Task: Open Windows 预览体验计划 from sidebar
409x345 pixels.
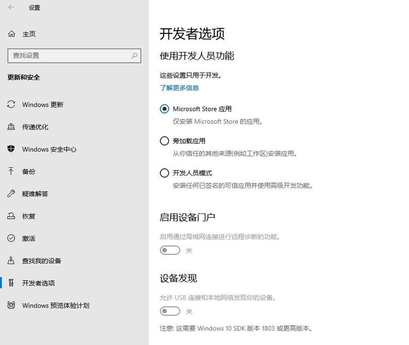Action: click(56, 305)
